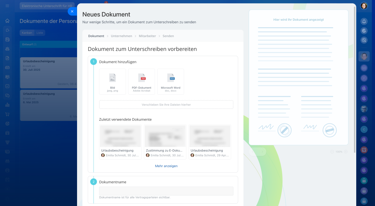
Task: Select the PDF-Dokument Adobe Acrobat upload option
Action: (x=142, y=82)
